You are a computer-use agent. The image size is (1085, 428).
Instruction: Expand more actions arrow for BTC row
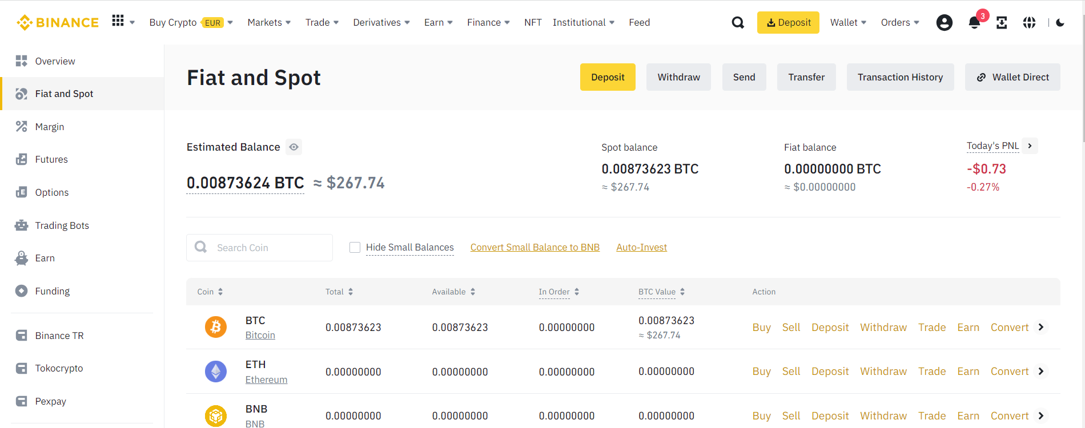tap(1041, 327)
